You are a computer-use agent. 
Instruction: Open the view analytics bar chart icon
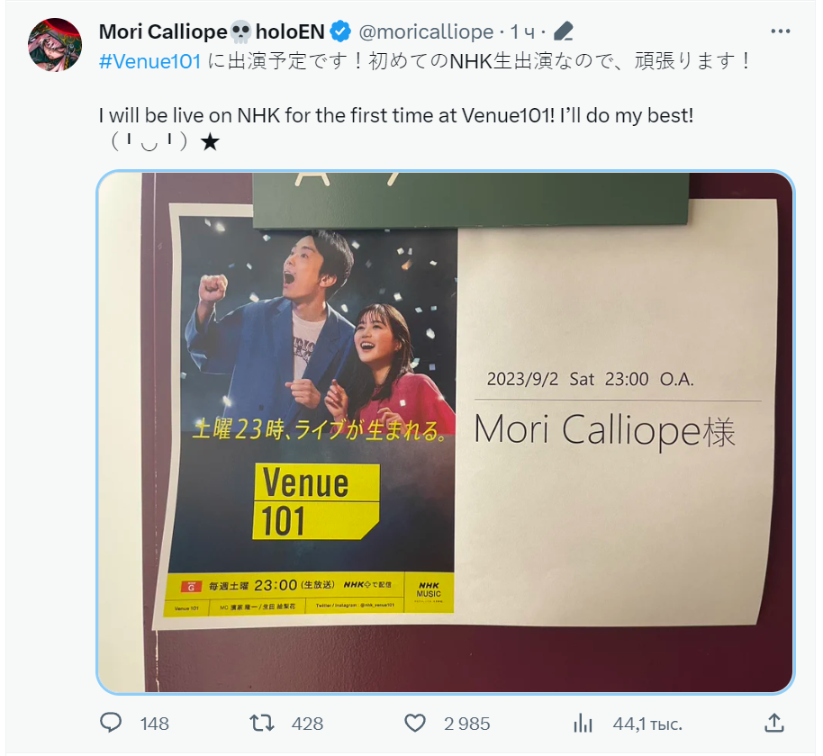click(x=583, y=723)
